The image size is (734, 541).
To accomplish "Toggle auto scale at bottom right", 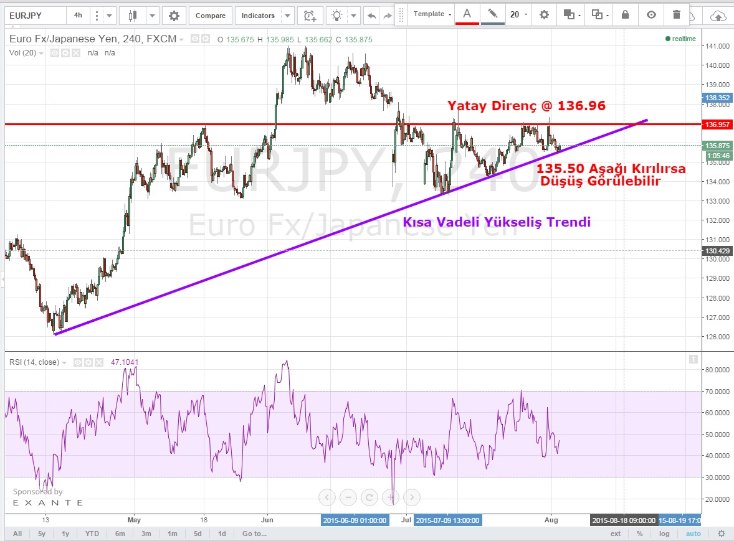I will [x=693, y=534].
